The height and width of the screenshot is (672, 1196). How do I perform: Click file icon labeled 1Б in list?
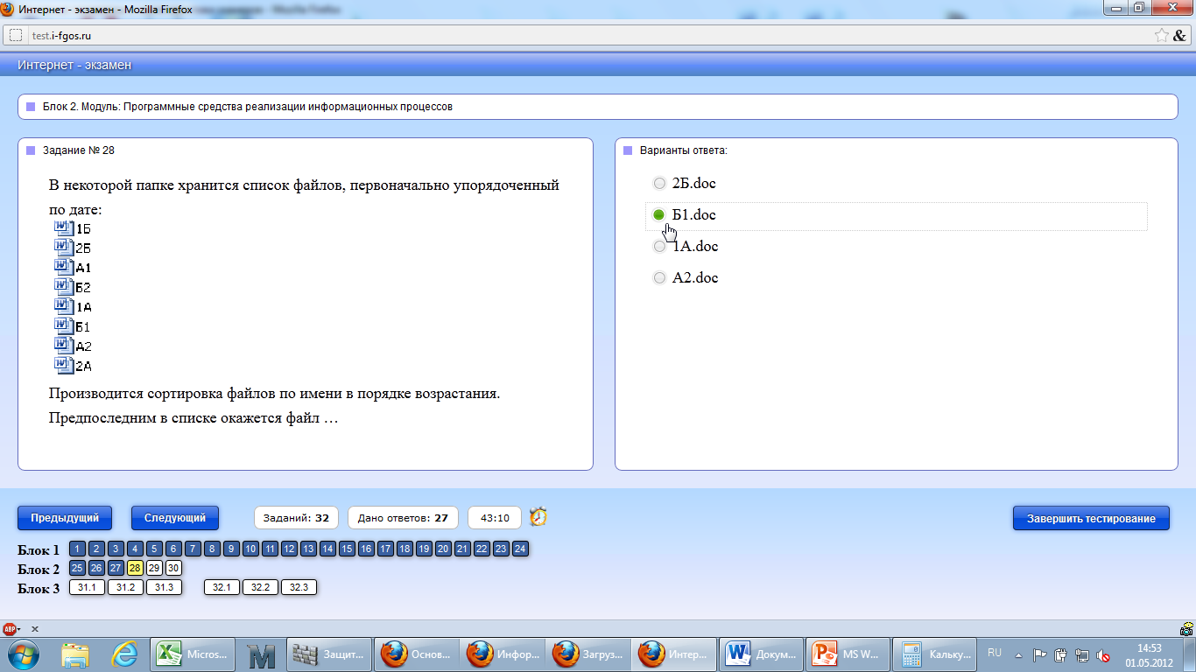[x=63, y=227]
